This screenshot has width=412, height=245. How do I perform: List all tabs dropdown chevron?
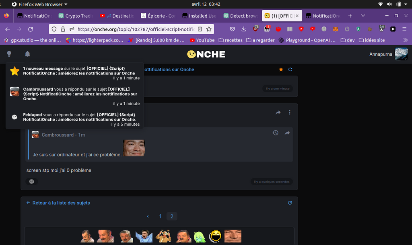[363, 16]
